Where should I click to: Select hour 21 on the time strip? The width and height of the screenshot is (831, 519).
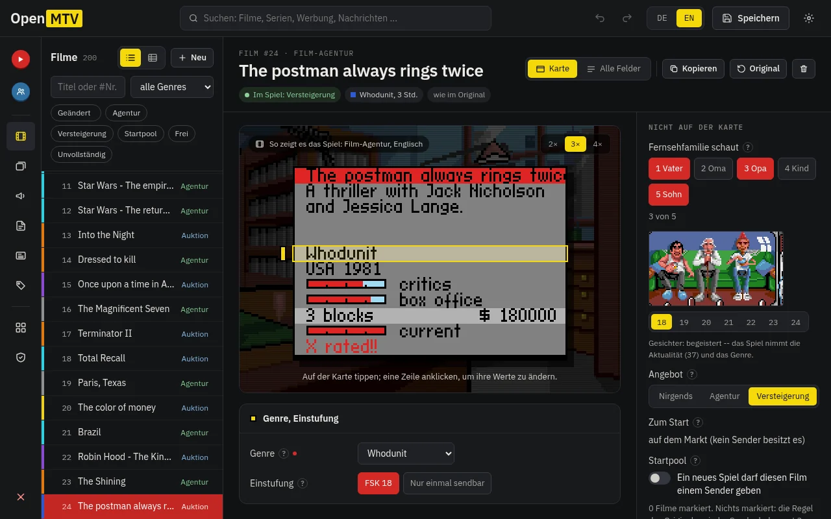click(x=728, y=322)
